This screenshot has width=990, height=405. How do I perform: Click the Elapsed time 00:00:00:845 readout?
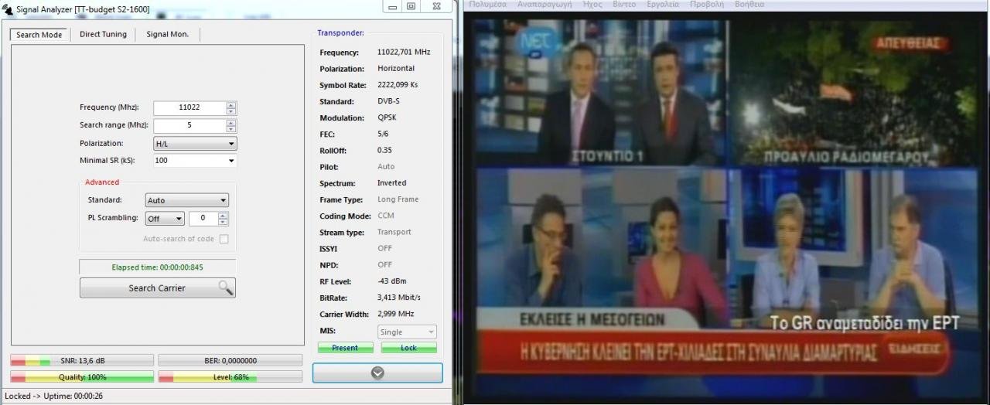pos(158,267)
